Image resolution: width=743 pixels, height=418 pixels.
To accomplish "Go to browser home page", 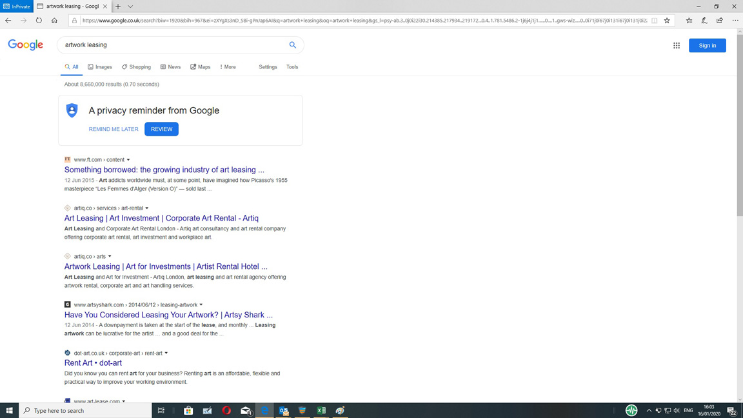I will point(54,21).
